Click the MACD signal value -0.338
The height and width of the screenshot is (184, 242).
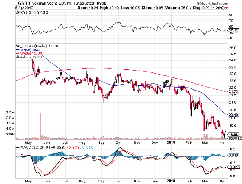tap(73, 147)
